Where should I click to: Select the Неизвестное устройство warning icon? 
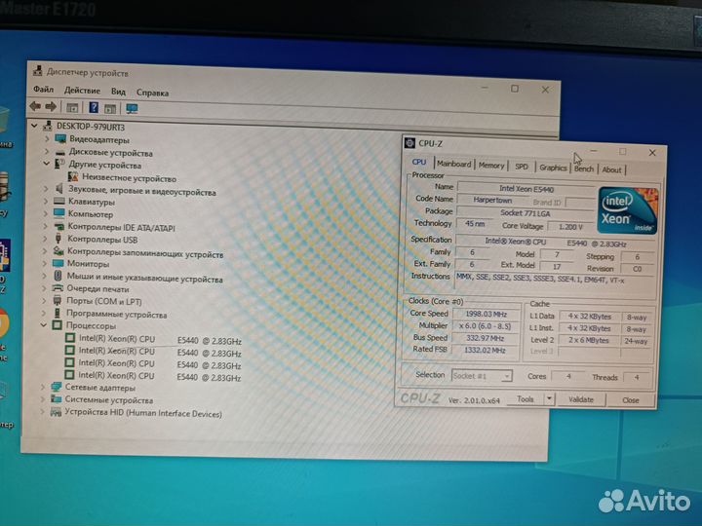pos(73,178)
